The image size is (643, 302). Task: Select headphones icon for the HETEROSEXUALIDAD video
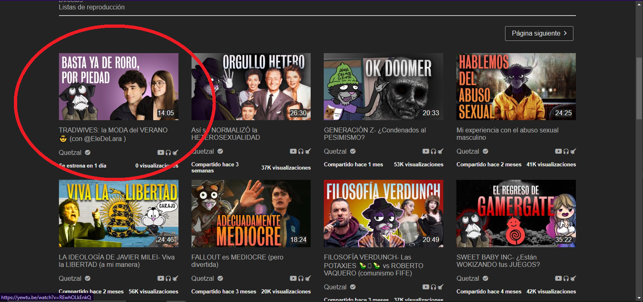(301, 151)
